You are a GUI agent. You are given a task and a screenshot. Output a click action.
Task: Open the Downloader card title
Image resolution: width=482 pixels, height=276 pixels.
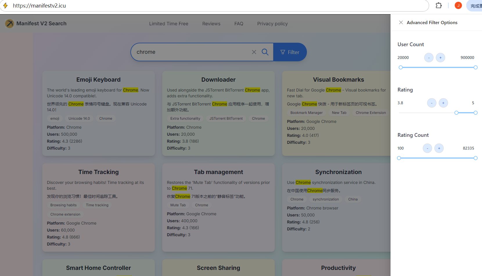tap(218, 80)
